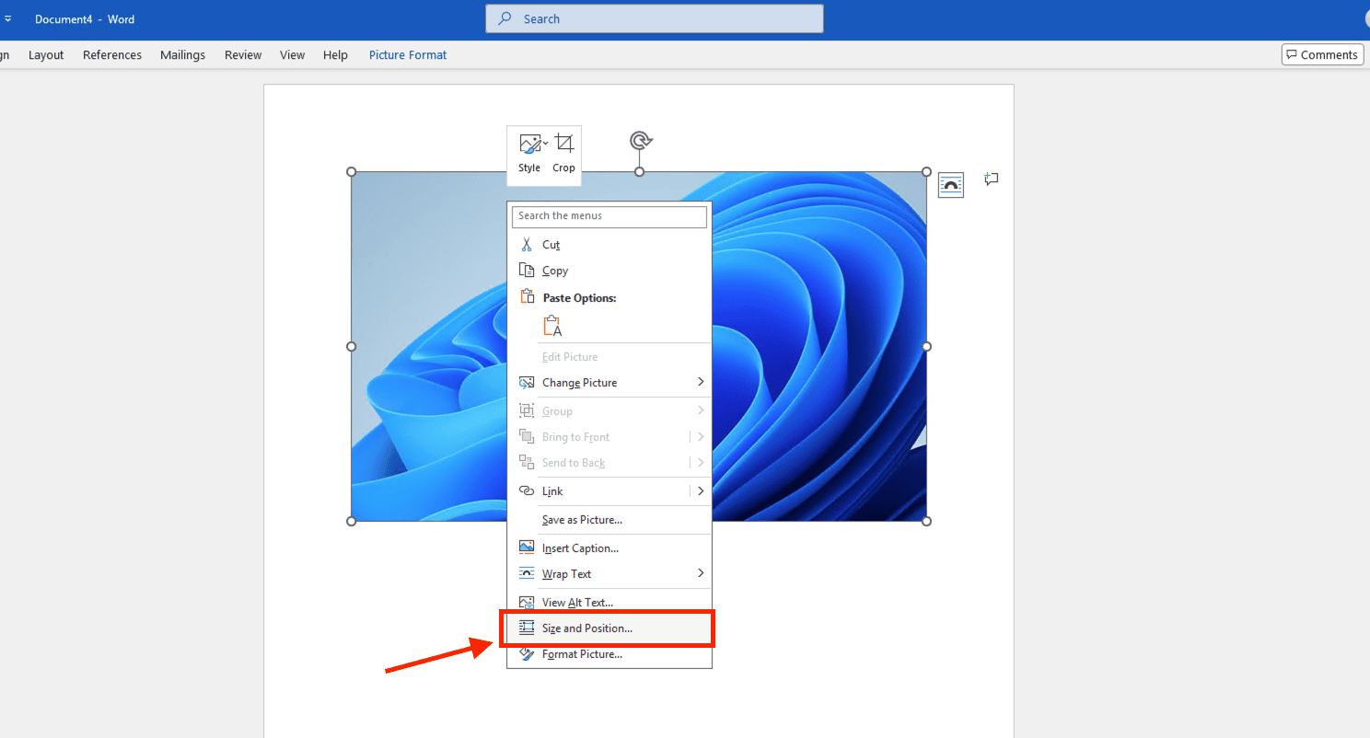The height and width of the screenshot is (738, 1370).
Task: Expand the Link submenu arrow
Action: (x=700, y=491)
